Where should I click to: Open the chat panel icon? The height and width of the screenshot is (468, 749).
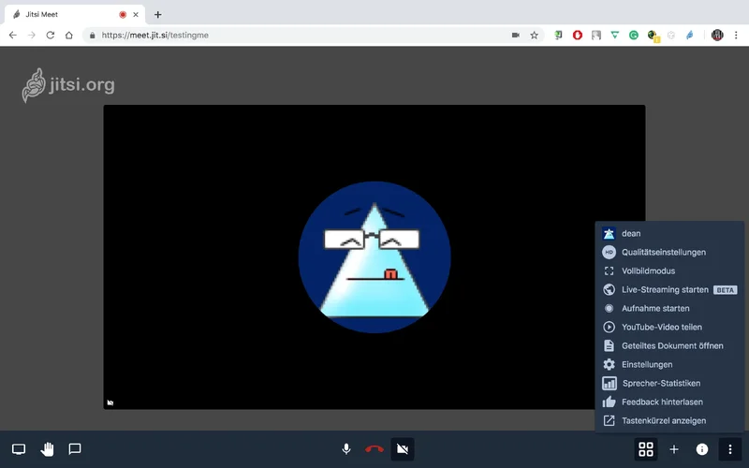click(x=75, y=449)
